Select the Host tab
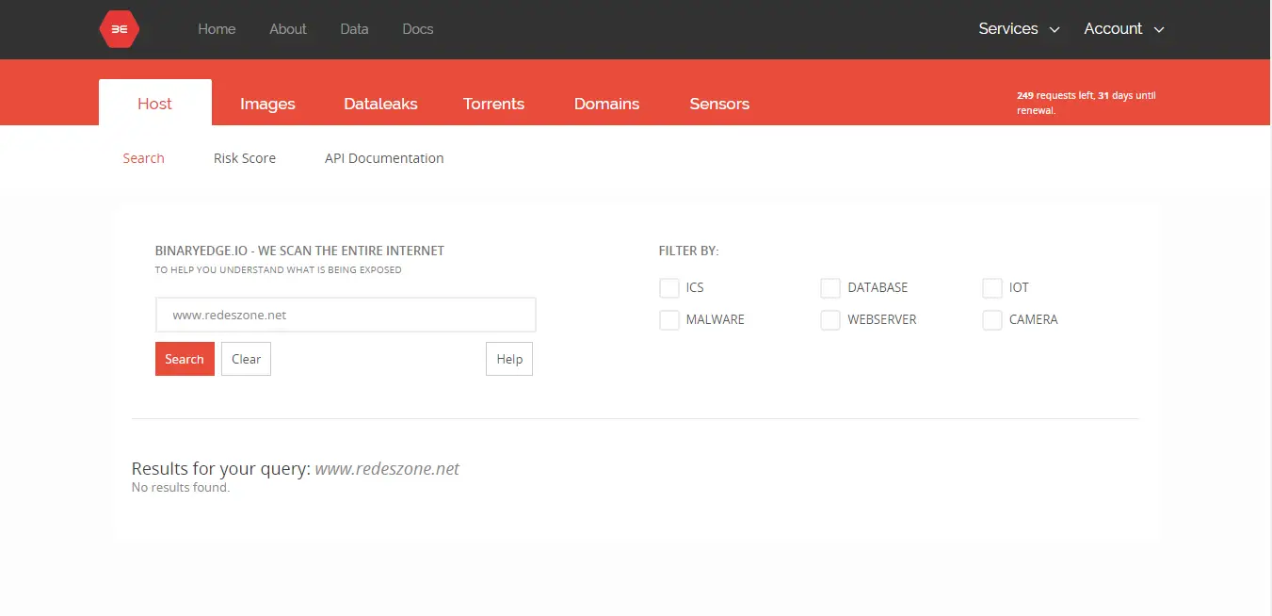The image size is (1272, 616). coord(155,103)
